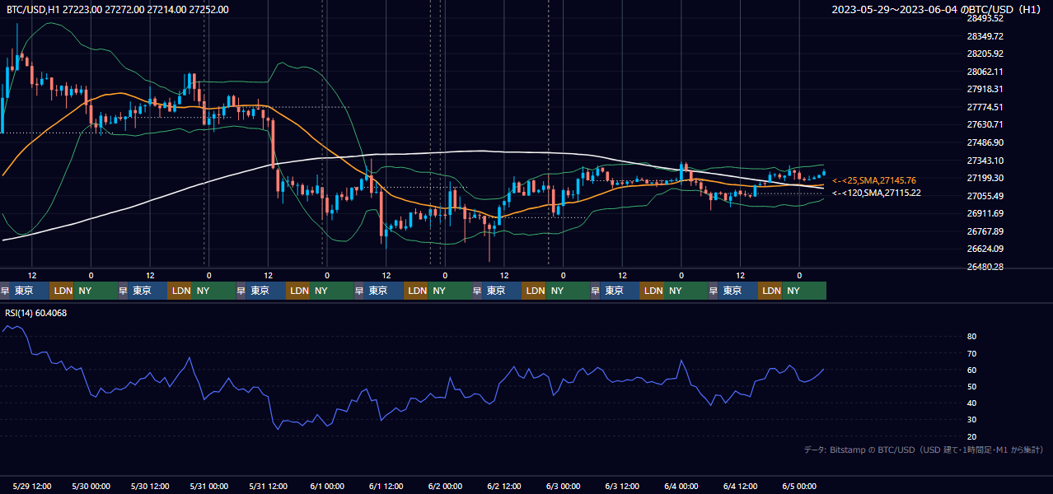1053x494 pixels.
Task: Click RSI axis level 70
Action: click(972, 353)
